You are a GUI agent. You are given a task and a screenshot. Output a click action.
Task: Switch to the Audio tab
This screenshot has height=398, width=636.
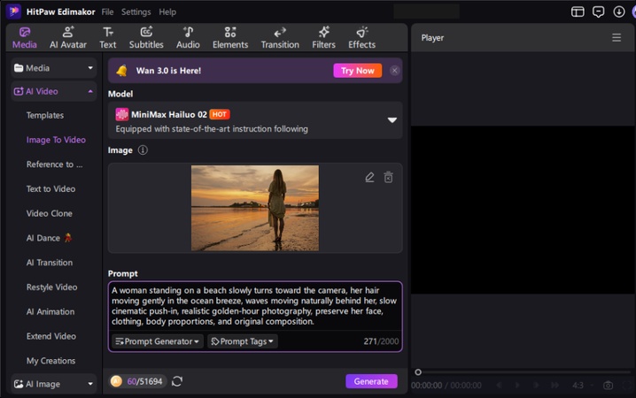pyautogui.click(x=188, y=38)
